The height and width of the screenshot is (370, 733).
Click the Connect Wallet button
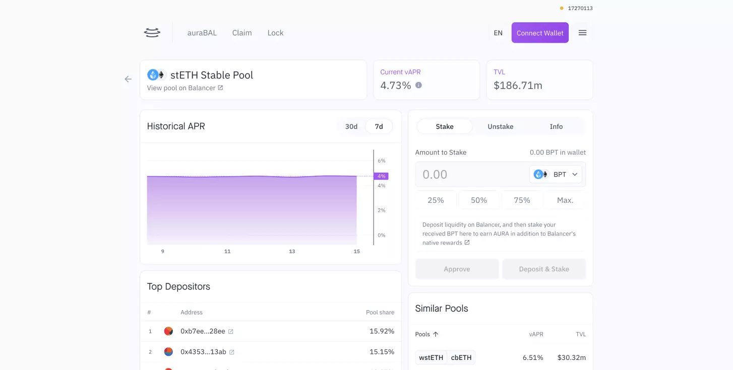540,33
